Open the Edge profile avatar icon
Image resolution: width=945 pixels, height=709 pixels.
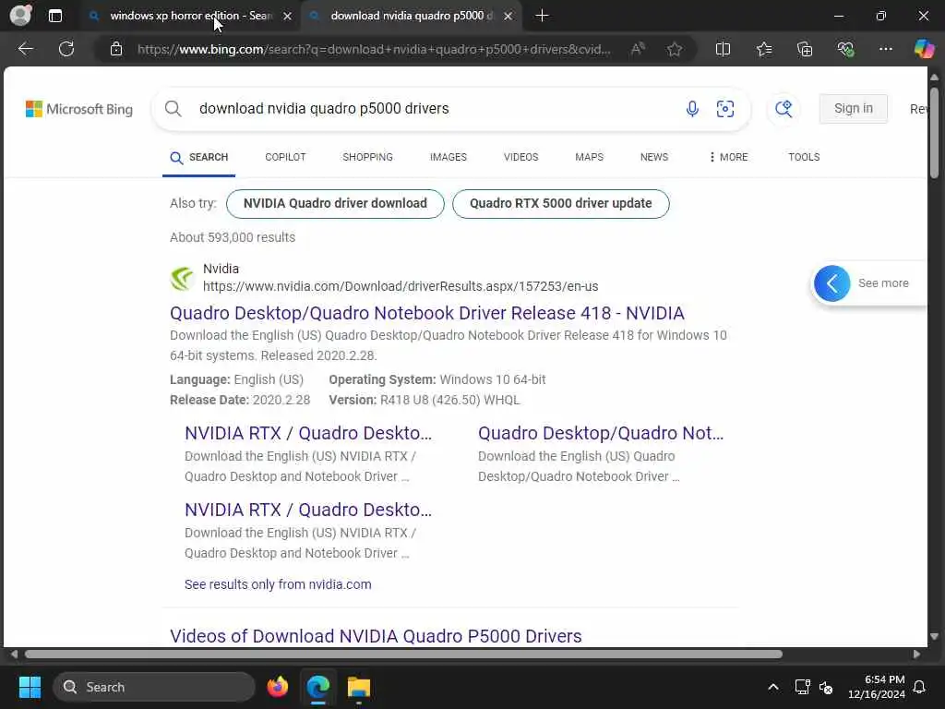coord(20,15)
